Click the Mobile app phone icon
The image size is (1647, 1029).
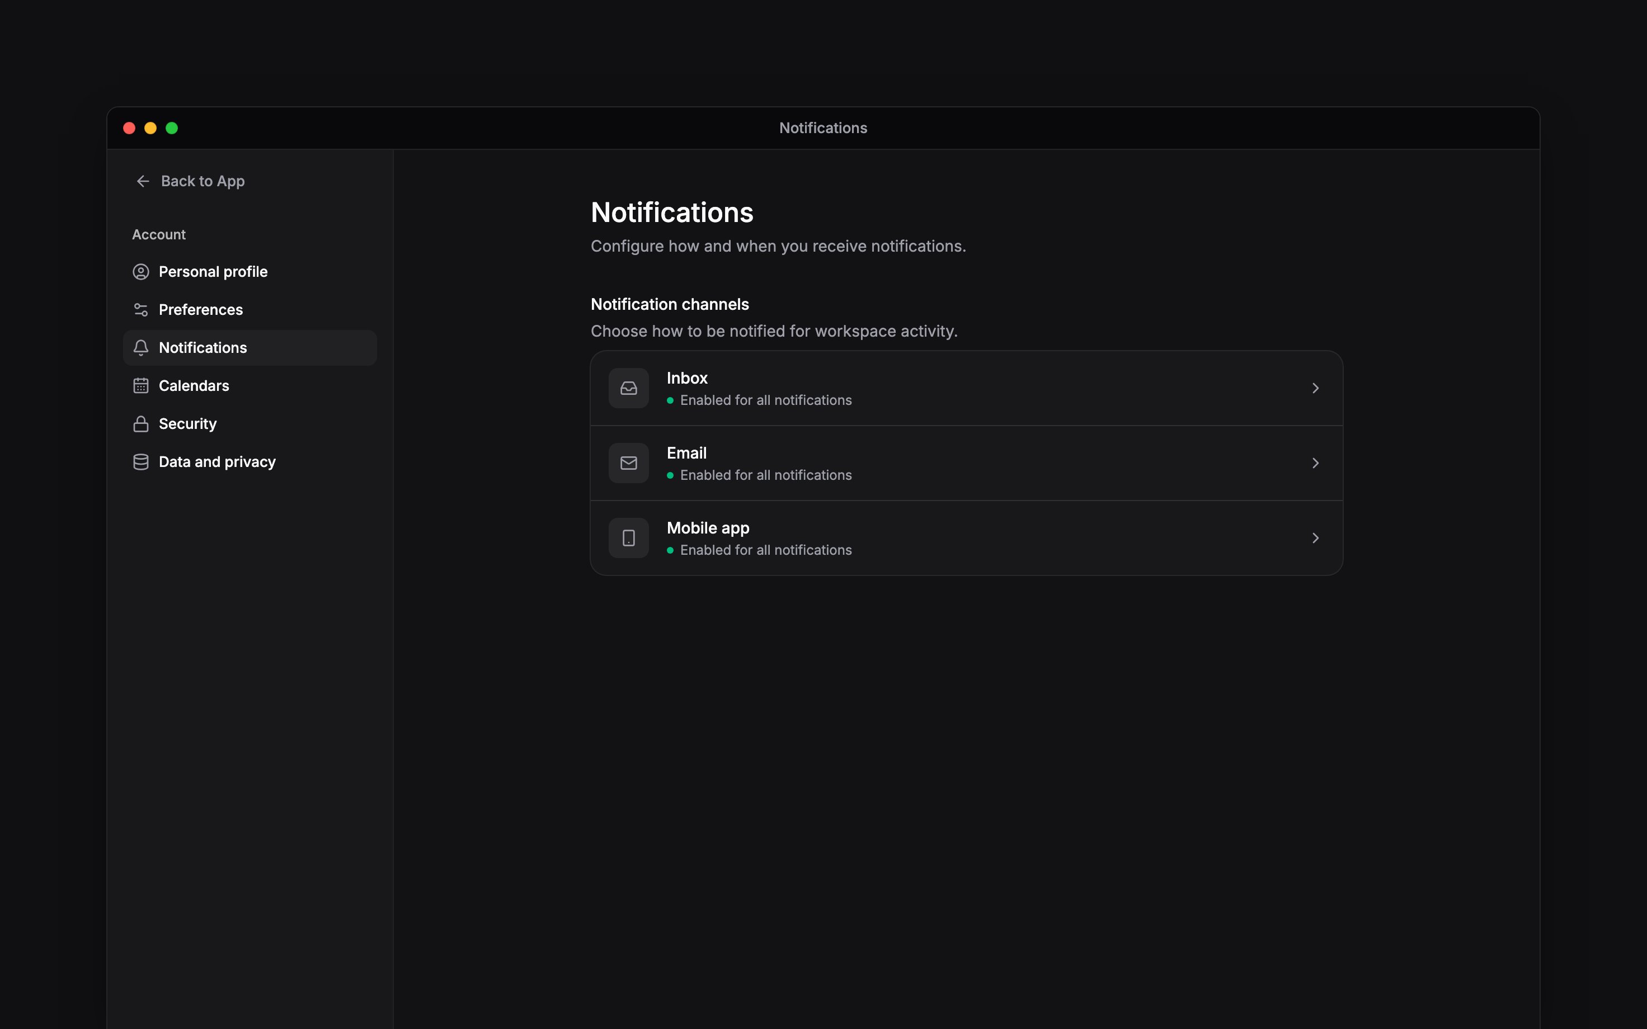(629, 537)
